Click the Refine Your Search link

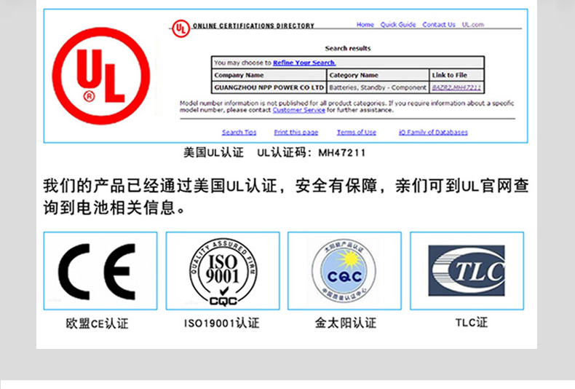click(x=304, y=63)
